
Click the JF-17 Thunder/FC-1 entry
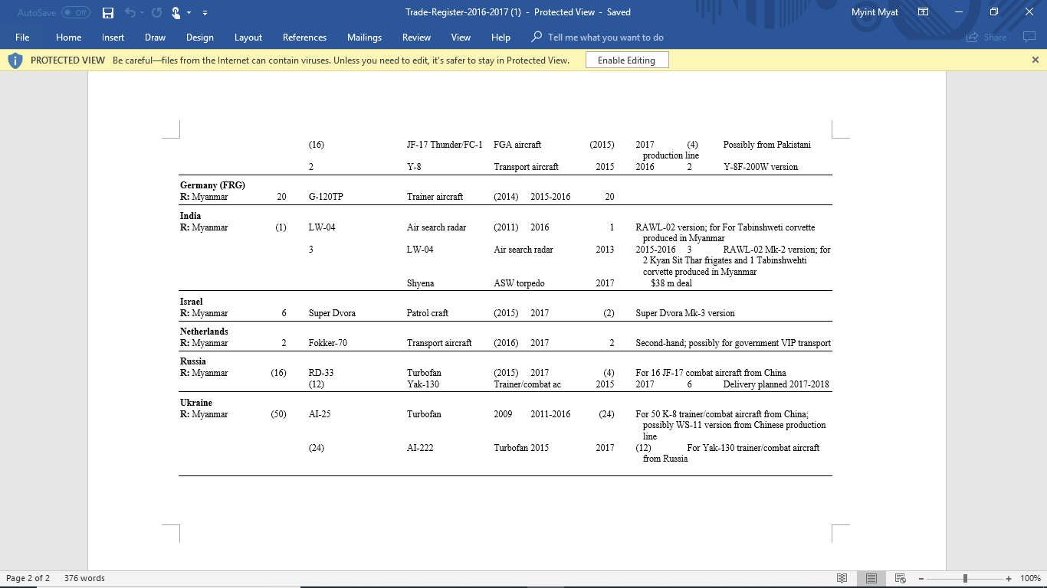445,145
